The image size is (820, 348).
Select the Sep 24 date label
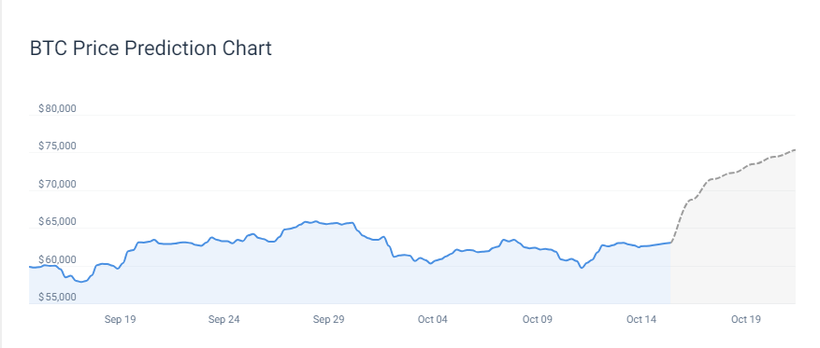223,319
